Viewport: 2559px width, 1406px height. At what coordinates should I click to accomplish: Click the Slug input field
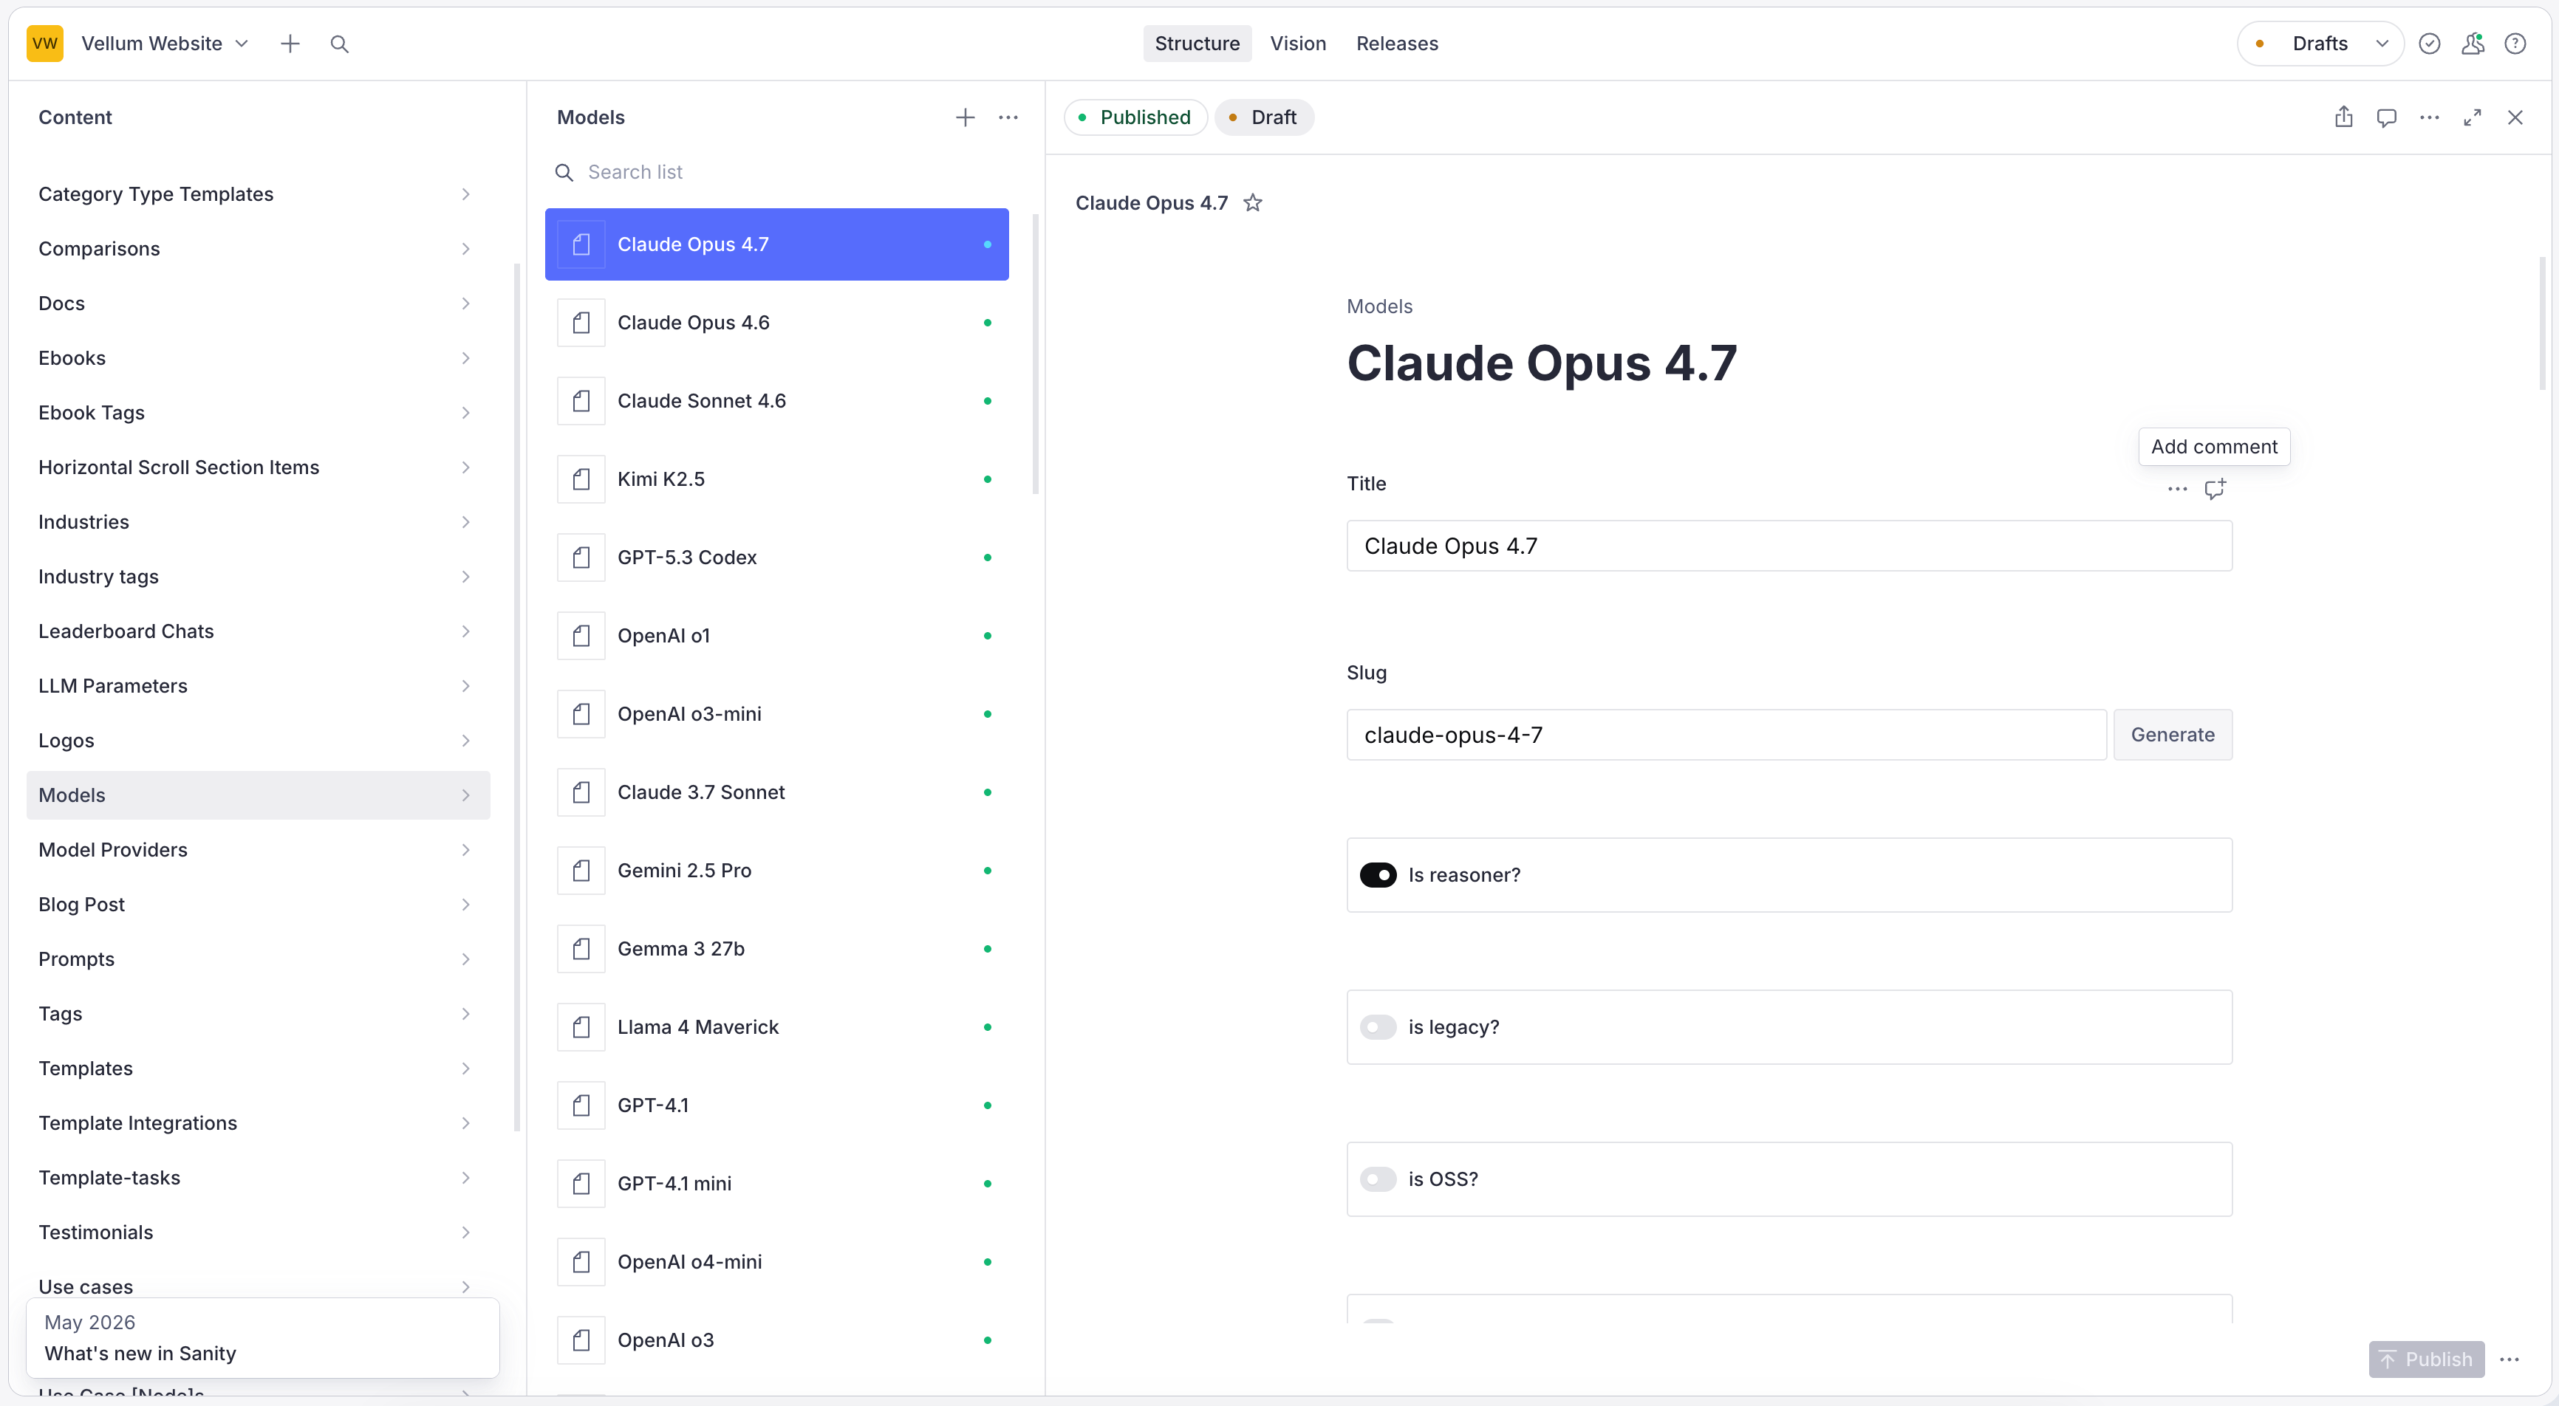[1726, 735]
